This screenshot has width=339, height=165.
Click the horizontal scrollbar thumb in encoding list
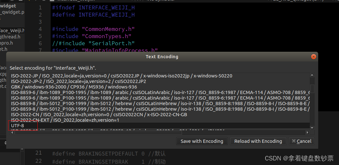pos(98,132)
